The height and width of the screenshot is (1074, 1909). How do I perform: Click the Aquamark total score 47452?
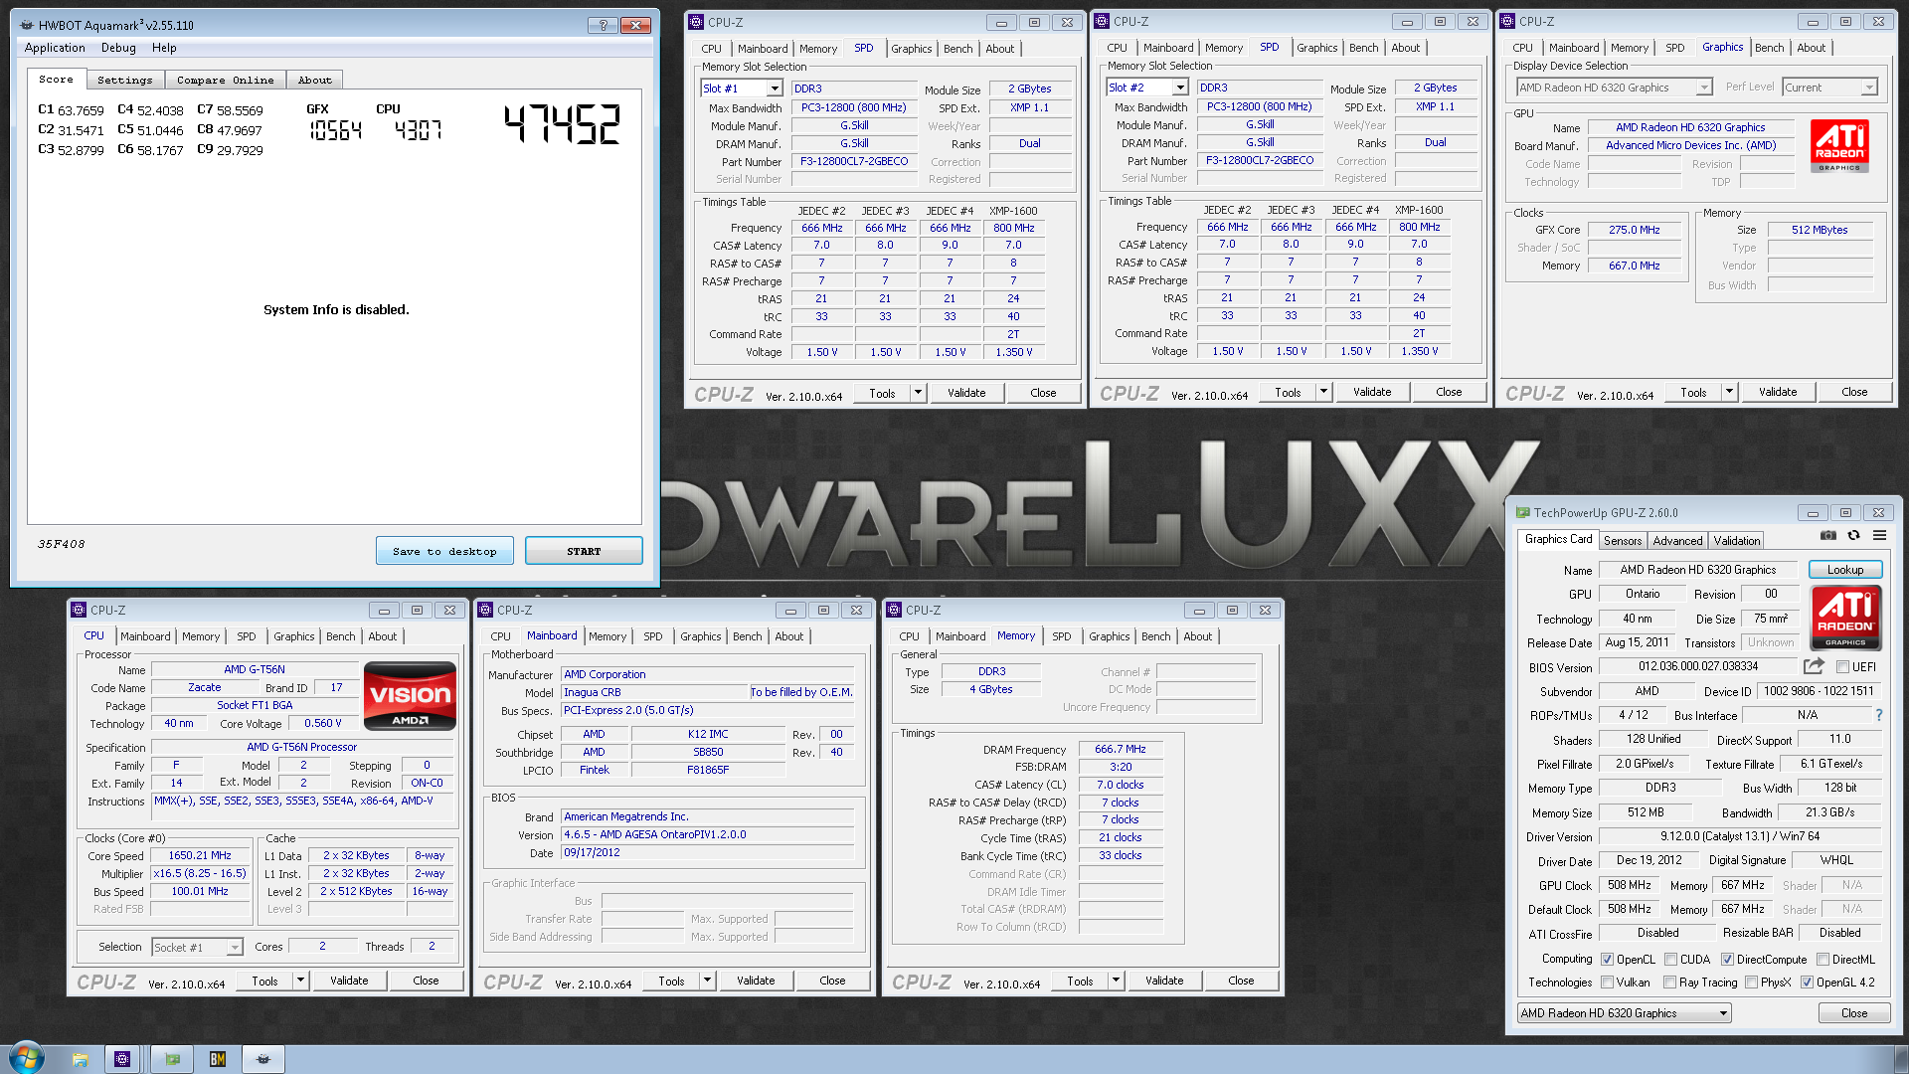pyautogui.click(x=563, y=125)
